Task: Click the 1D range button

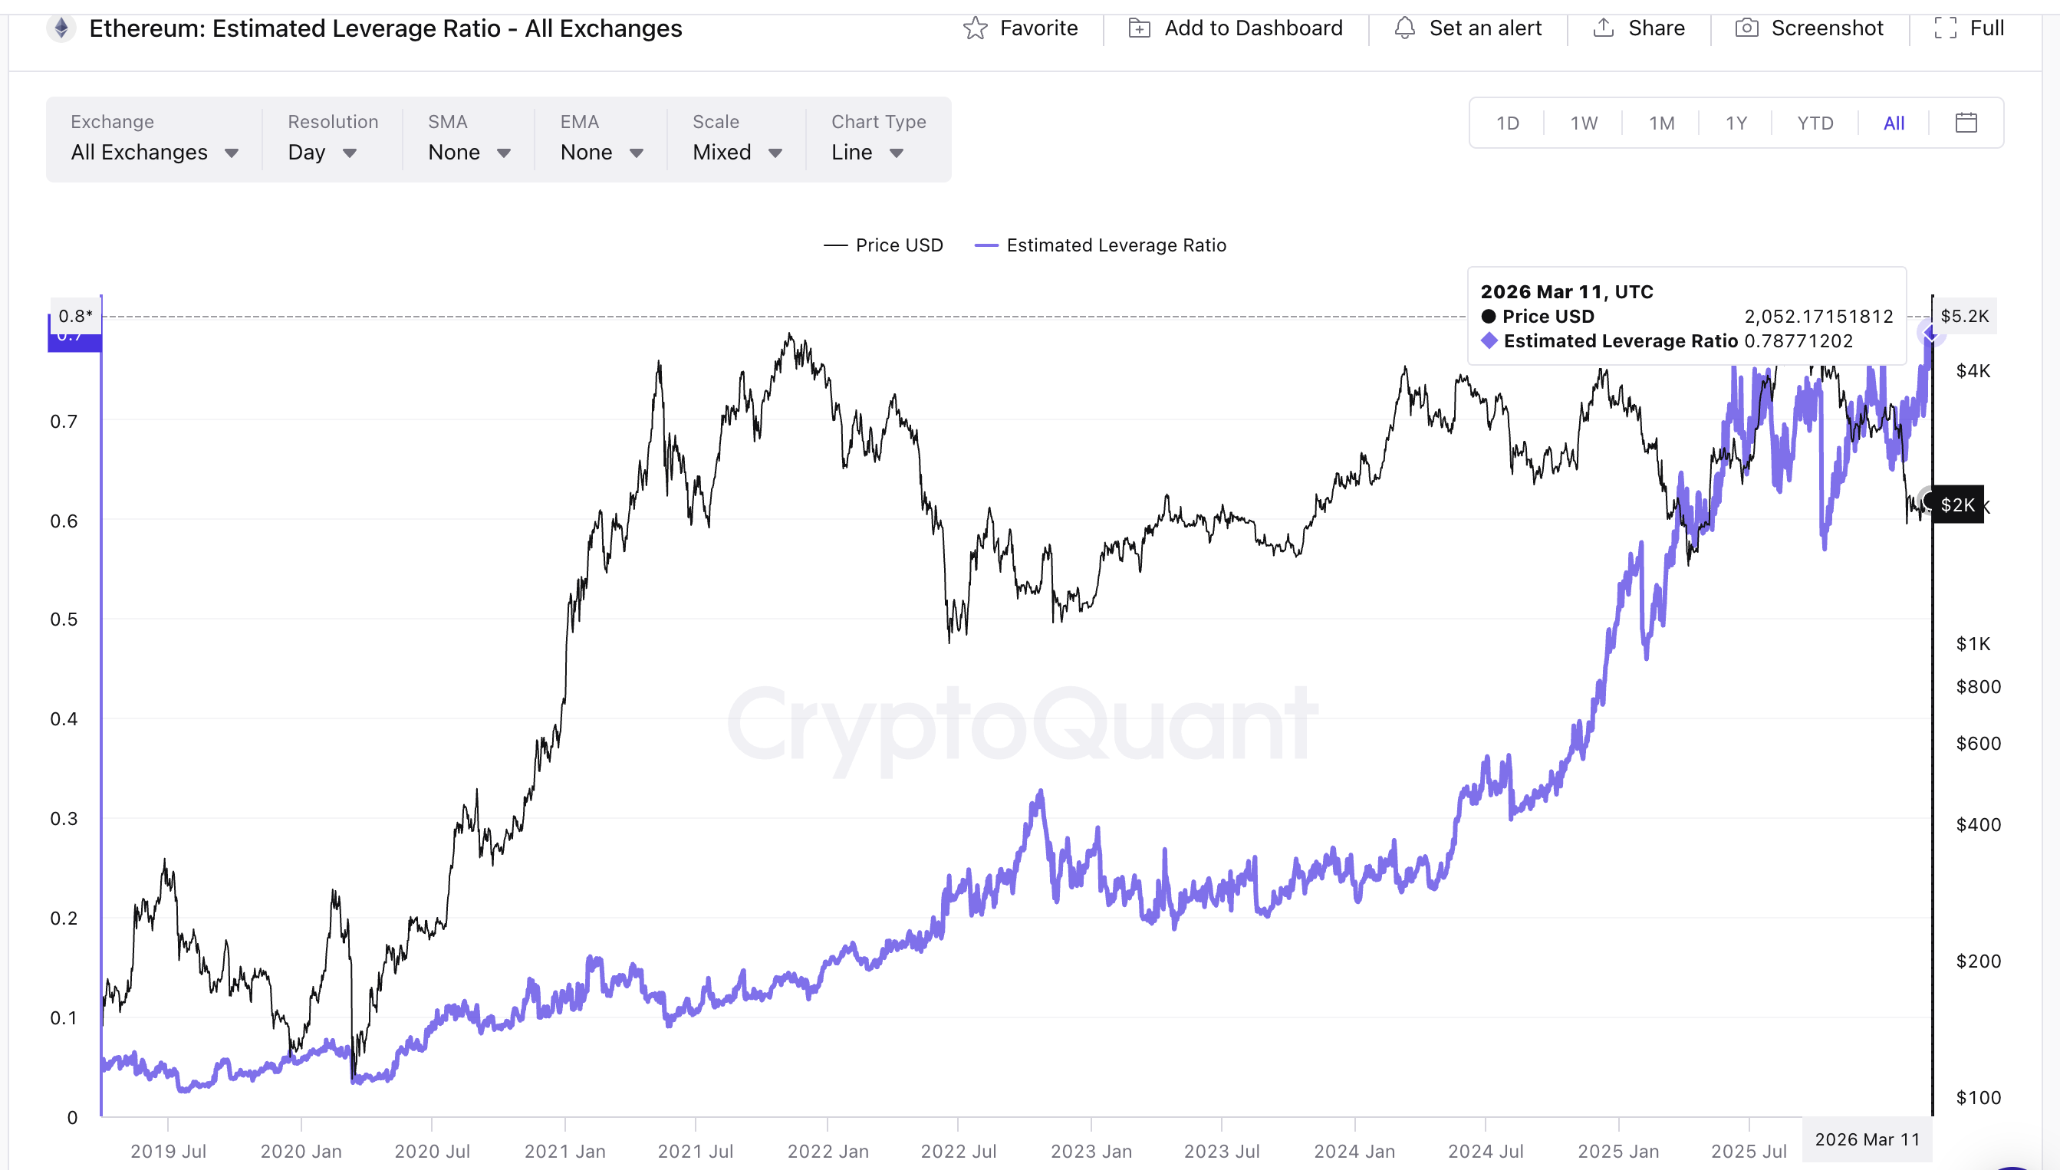Action: (1507, 122)
